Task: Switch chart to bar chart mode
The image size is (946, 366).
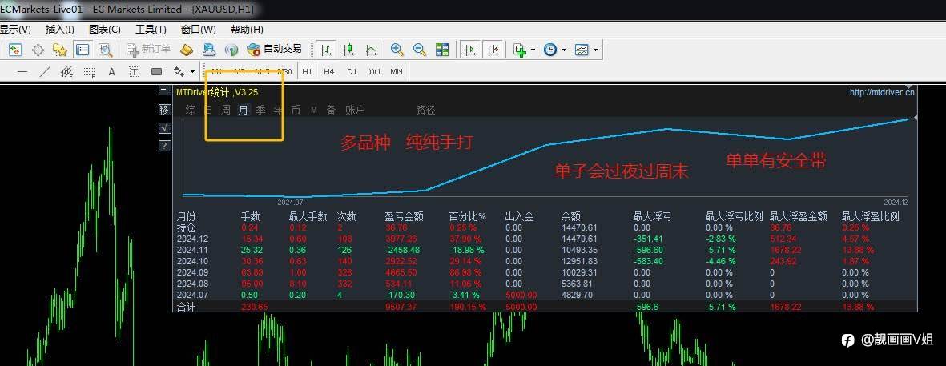Action: click(326, 50)
